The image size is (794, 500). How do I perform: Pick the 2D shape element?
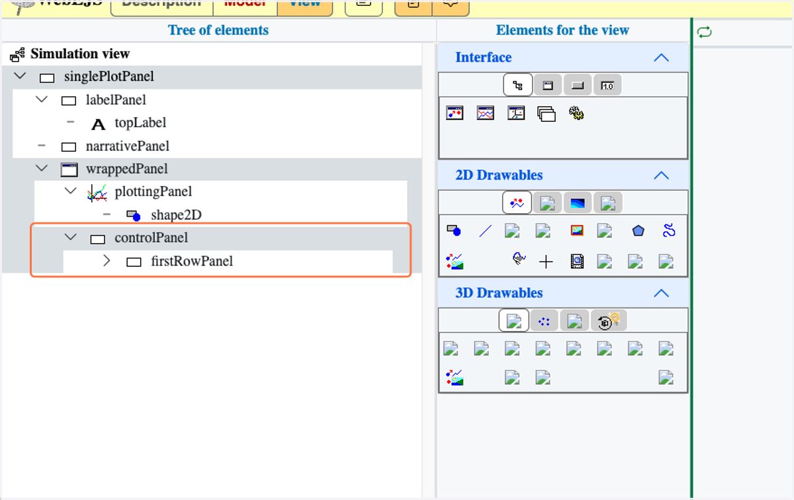[x=454, y=230]
